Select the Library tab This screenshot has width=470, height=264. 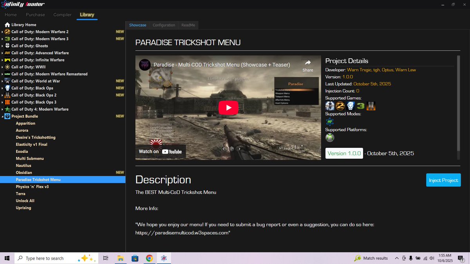[87, 15]
